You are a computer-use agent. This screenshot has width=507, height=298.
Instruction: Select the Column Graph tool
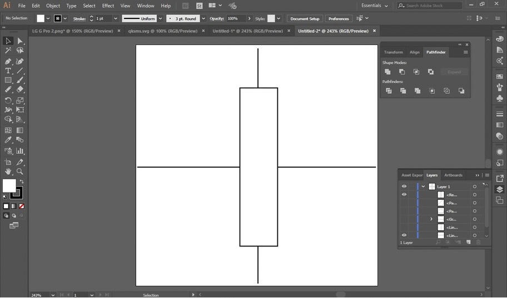point(20,151)
